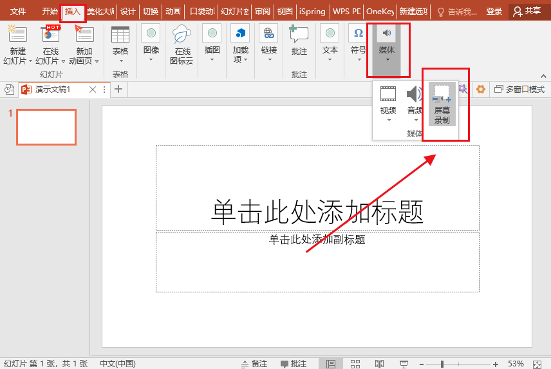Image resolution: width=551 pixels, height=369 pixels.
Task: Click language indicator 中文(中国)
Action: click(118, 364)
